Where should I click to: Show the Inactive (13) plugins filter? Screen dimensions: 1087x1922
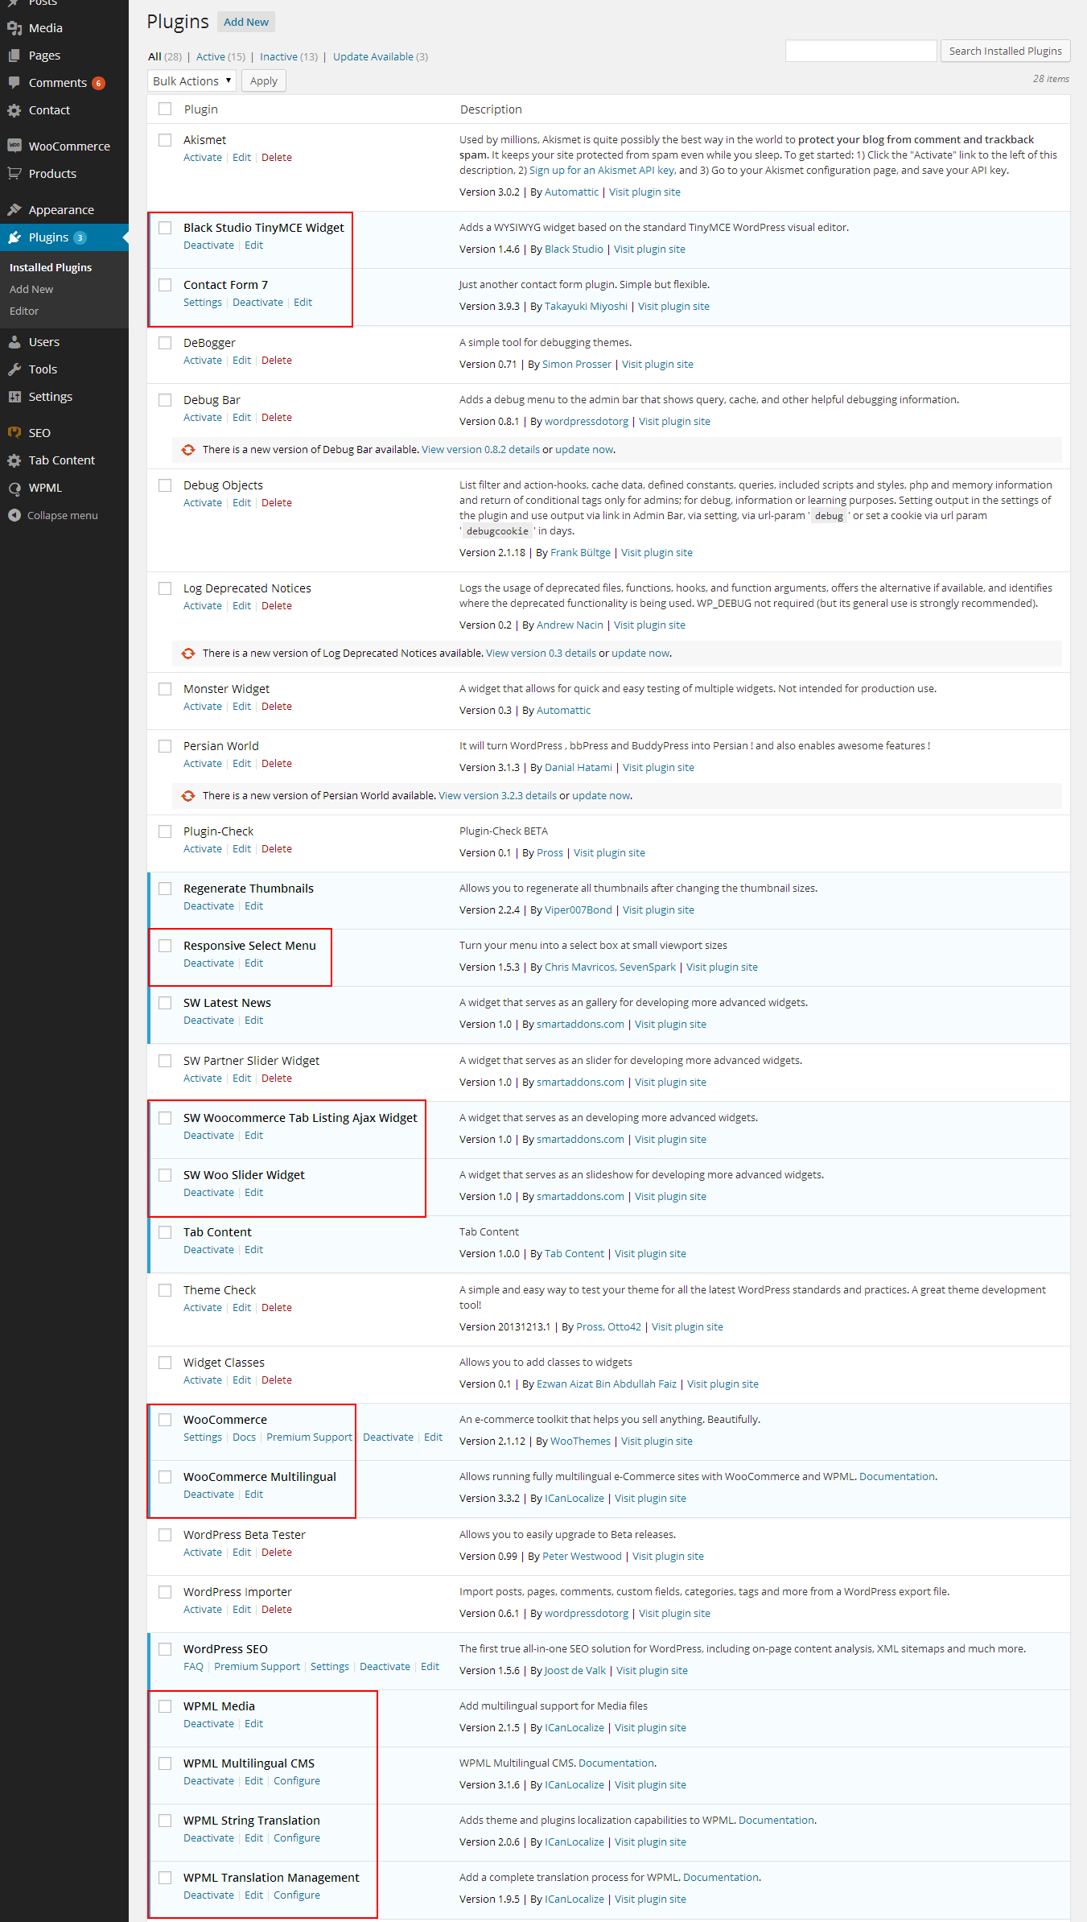(289, 56)
